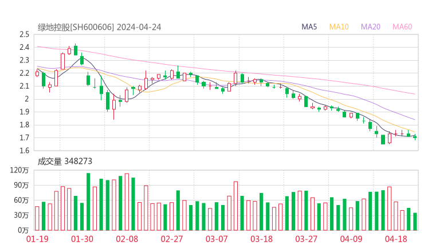Click the 2.4 price axis label
Screen dimensions: 424x252
[24, 48]
